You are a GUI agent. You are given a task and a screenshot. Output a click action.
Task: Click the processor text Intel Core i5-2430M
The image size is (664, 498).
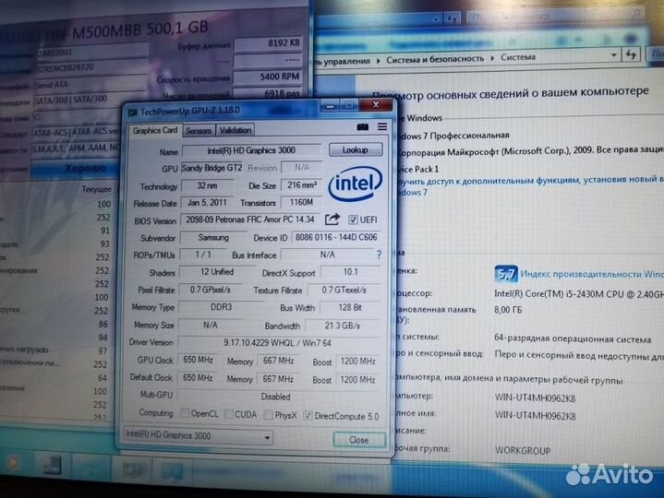point(579,294)
